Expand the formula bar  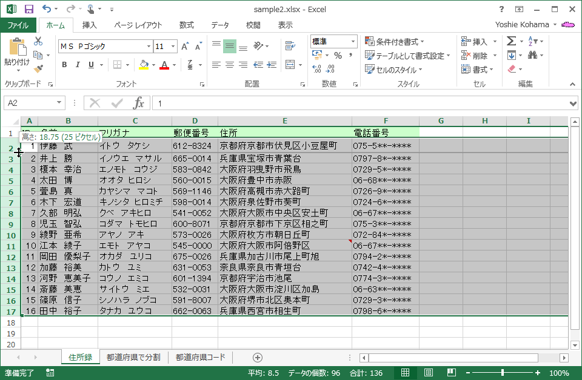click(x=574, y=103)
